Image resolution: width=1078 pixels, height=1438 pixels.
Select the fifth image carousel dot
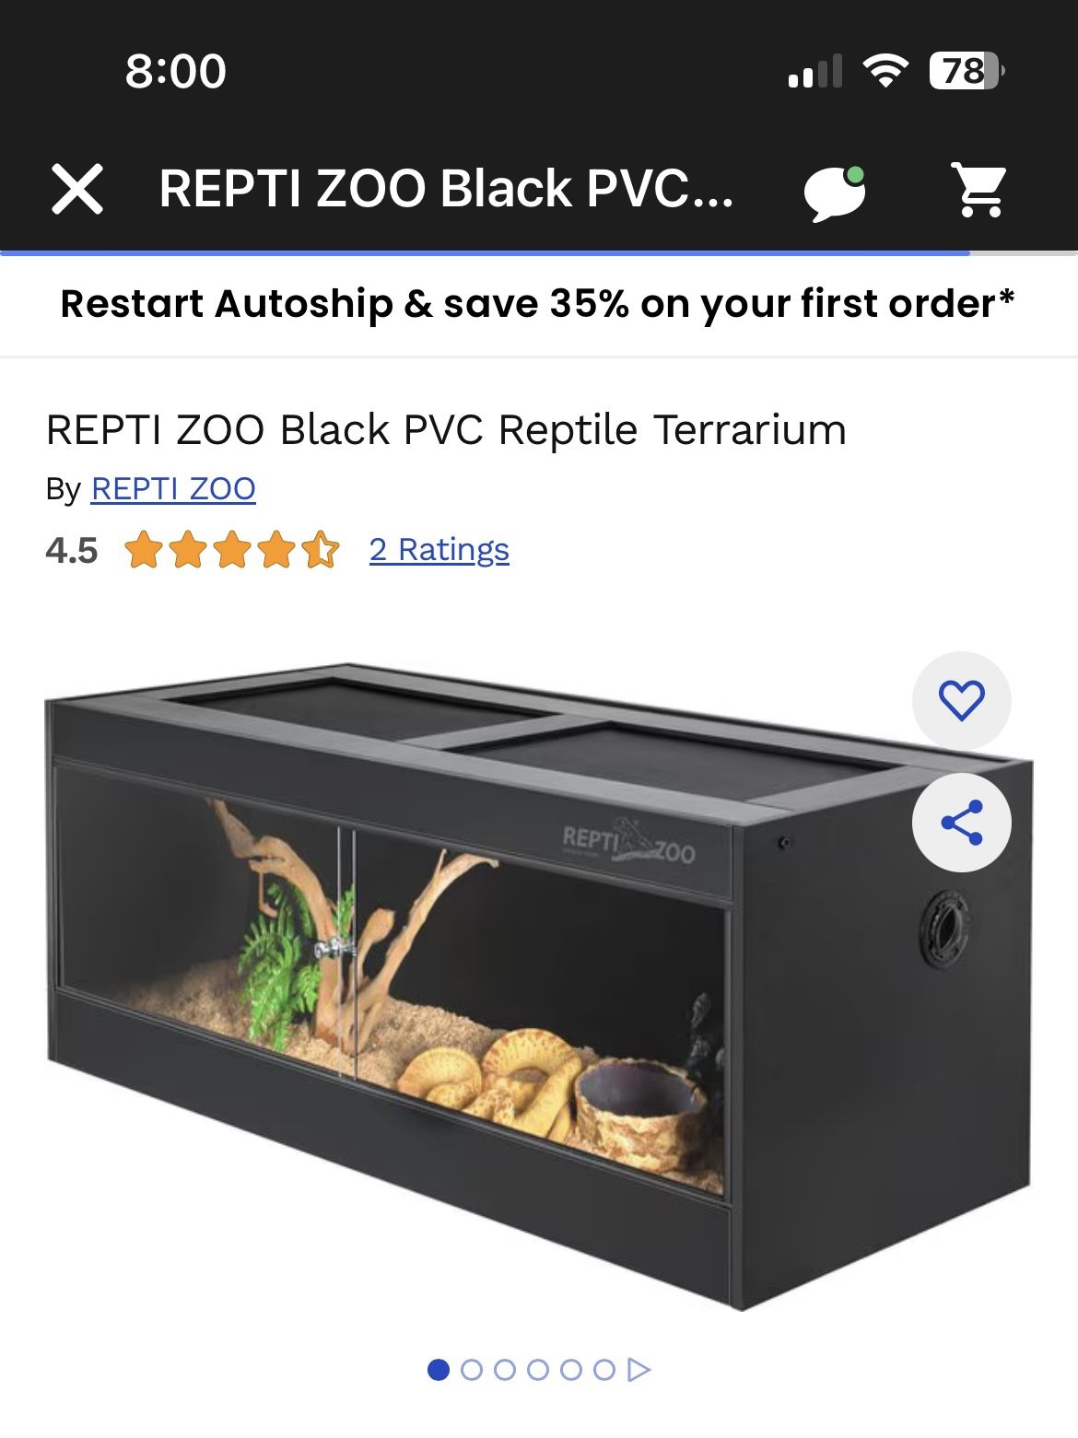(x=571, y=1370)
